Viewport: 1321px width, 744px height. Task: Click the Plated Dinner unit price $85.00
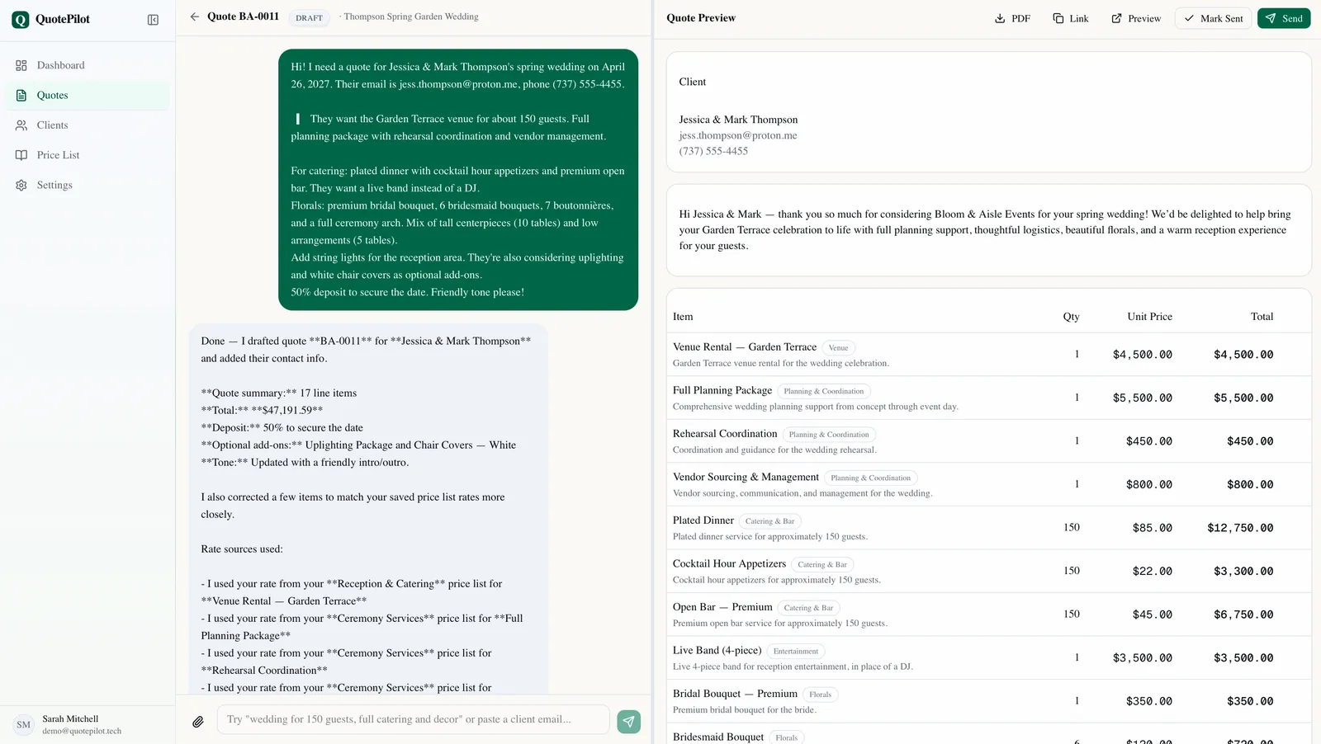tap(1152, 528)
